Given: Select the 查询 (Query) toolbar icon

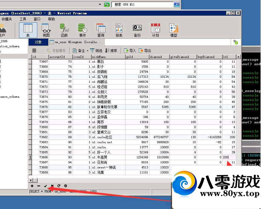Looking at the screenshot, I should click(x=101, y=30).
